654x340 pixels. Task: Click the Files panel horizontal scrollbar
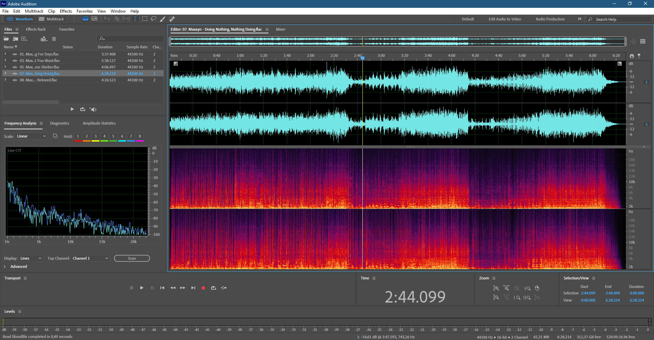[x=31, y=102]
